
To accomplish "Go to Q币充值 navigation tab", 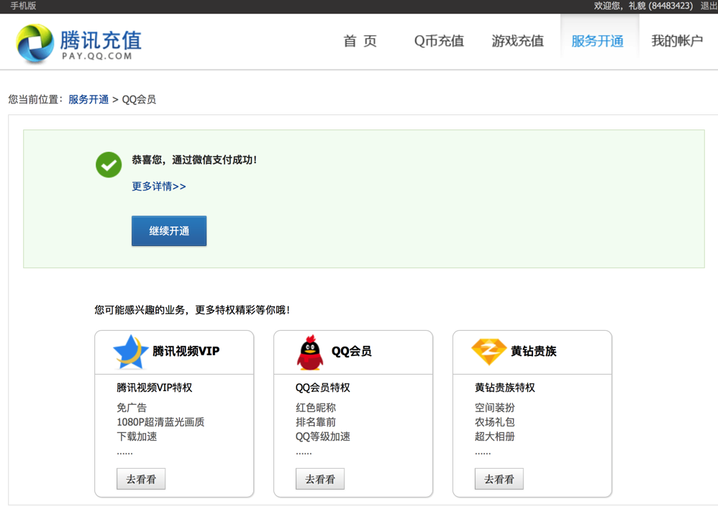I will (439, 41).
